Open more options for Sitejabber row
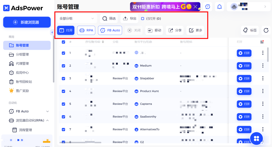This screenshot has height=147, width=272. pyautogui.click(x=263, y=78)
